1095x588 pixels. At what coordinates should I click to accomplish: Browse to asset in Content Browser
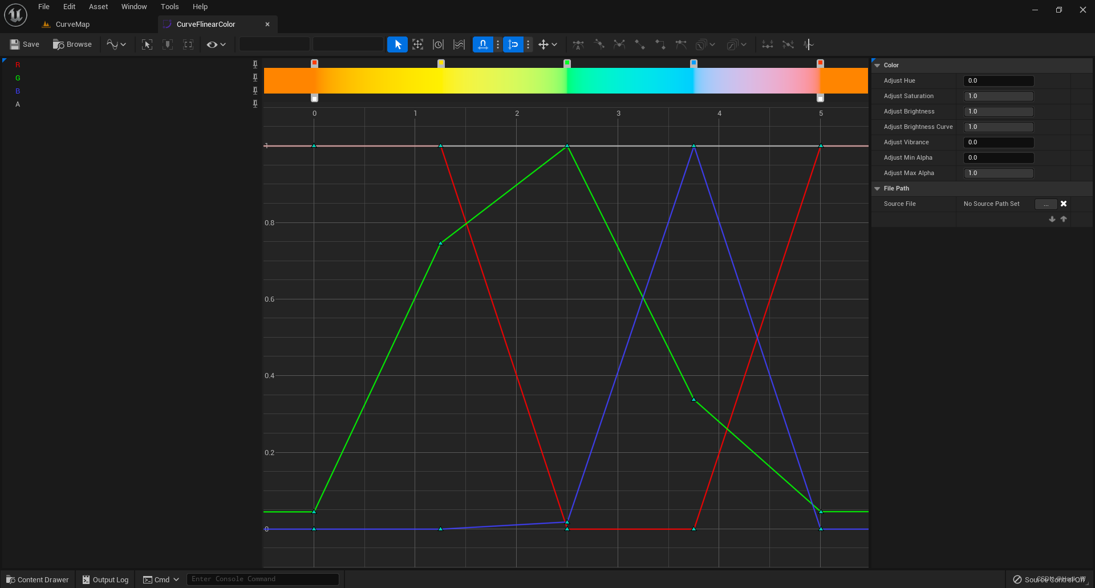click(72, 44)
